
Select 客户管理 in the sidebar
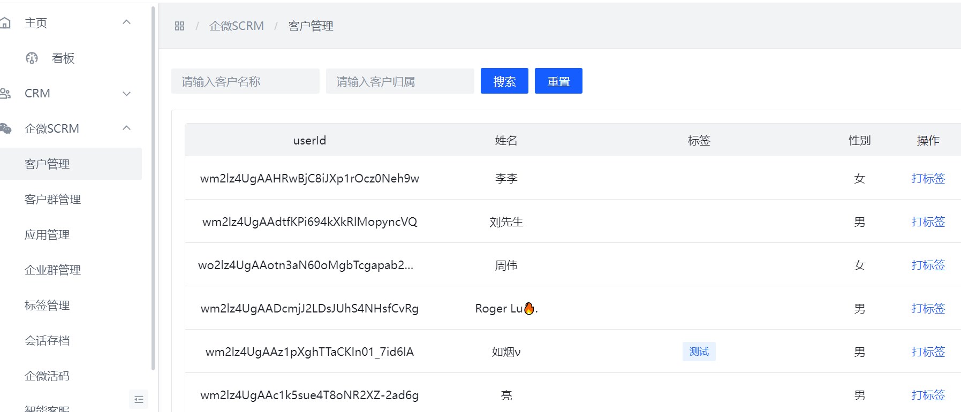point(71,164)
